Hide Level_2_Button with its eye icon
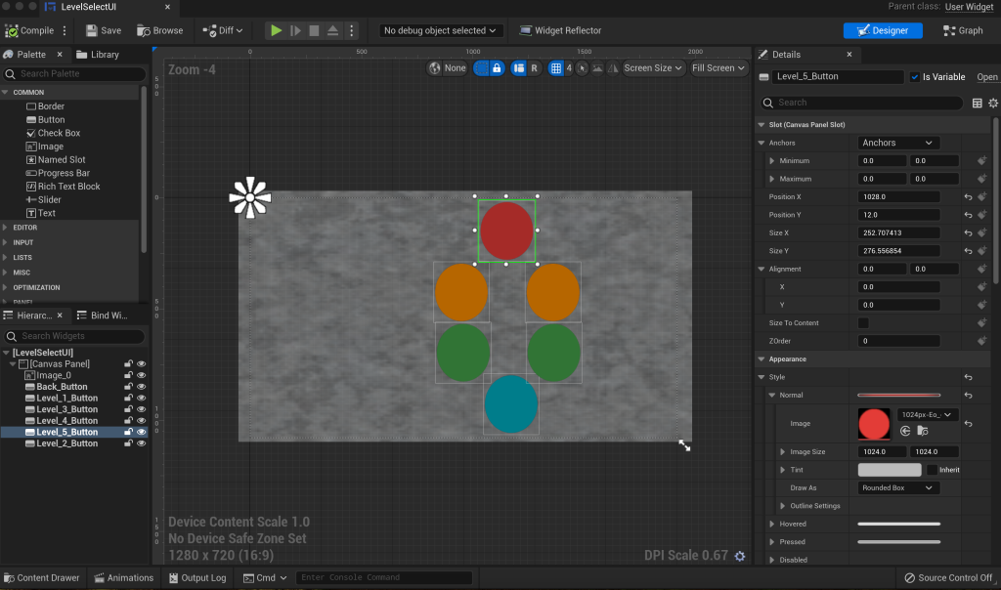1001x590 pixels. pyautogui.click(x=142, y=443)
